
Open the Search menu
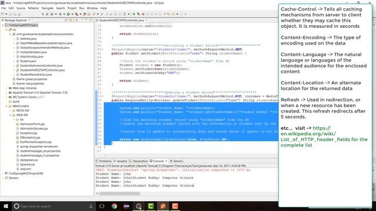pyautogui.click(x=61, y=8)
